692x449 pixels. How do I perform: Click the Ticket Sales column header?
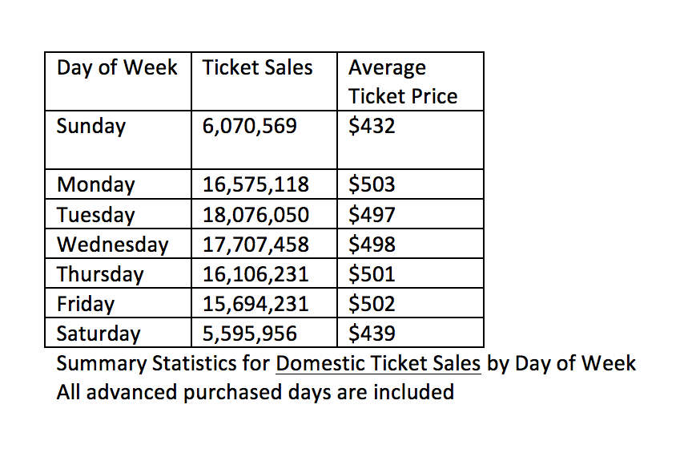(257, 68)
